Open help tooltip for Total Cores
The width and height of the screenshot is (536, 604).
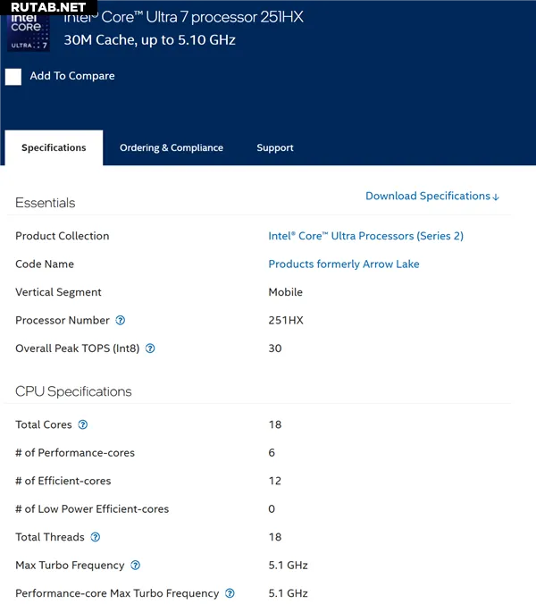pyautogui.click(x=83, y=425)
